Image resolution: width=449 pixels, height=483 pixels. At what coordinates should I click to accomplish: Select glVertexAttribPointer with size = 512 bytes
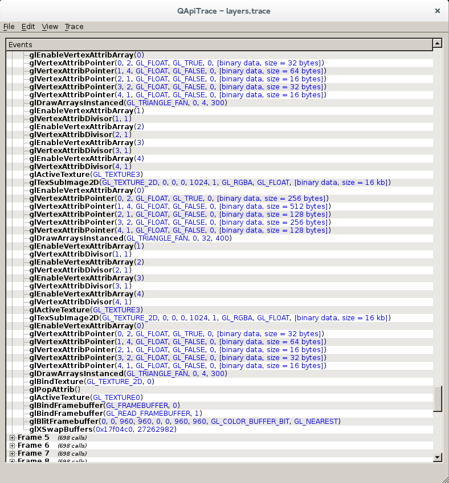180,207
